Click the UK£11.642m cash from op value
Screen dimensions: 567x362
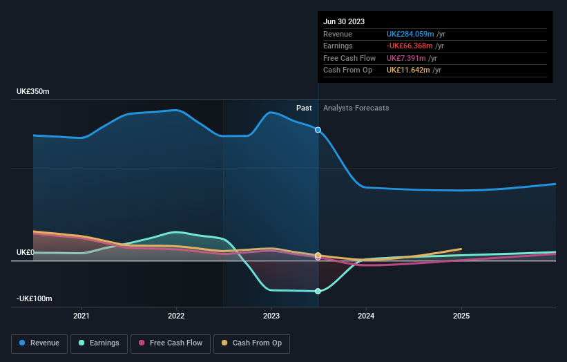click(x=408, y=70)
